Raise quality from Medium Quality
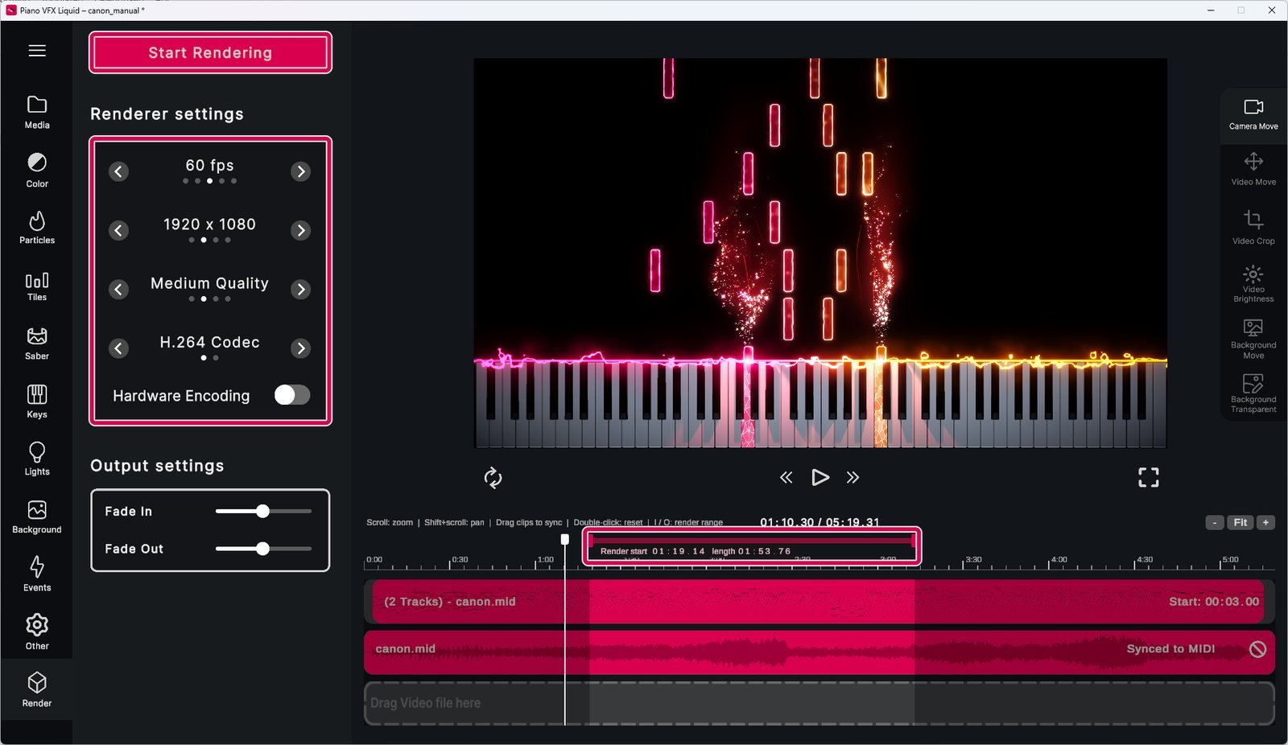Viewport: 1288px width, 745px height. click(x=301, y=290)
